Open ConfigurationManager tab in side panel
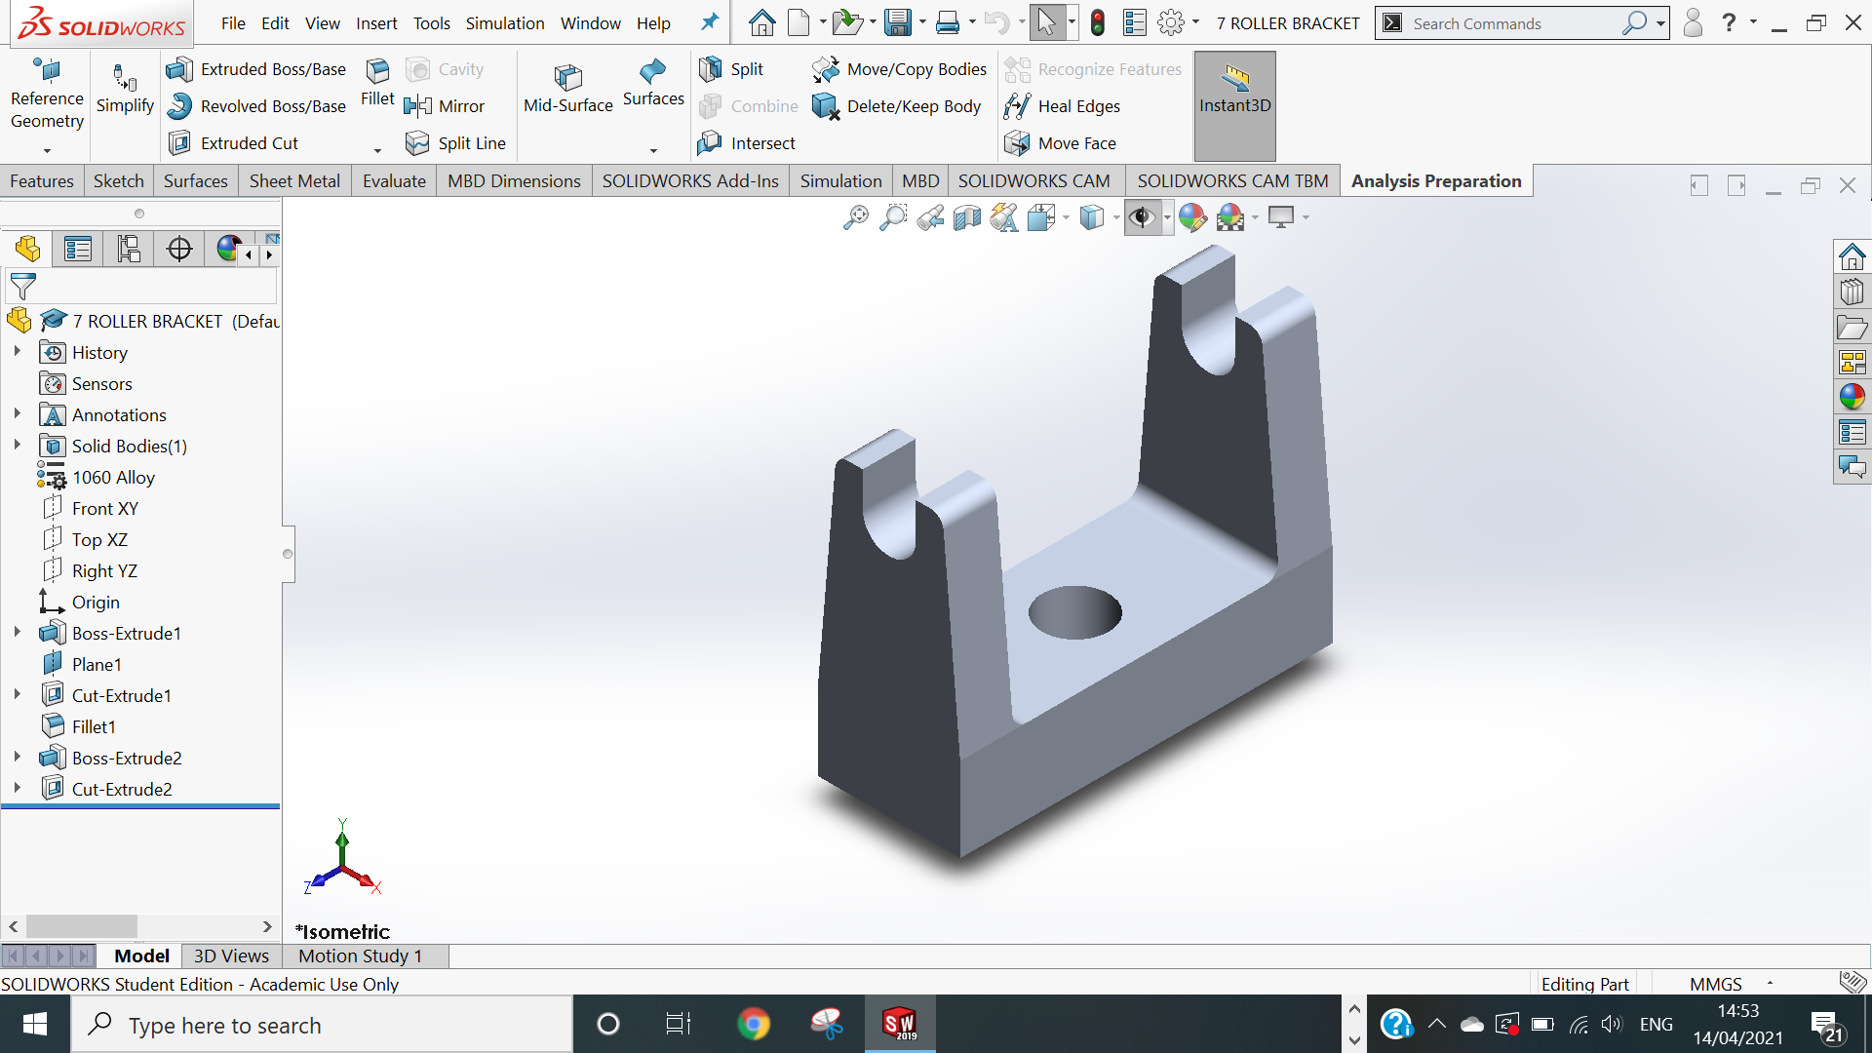Viewport: 1872px width, 1053px height. [x=129, y=249]
